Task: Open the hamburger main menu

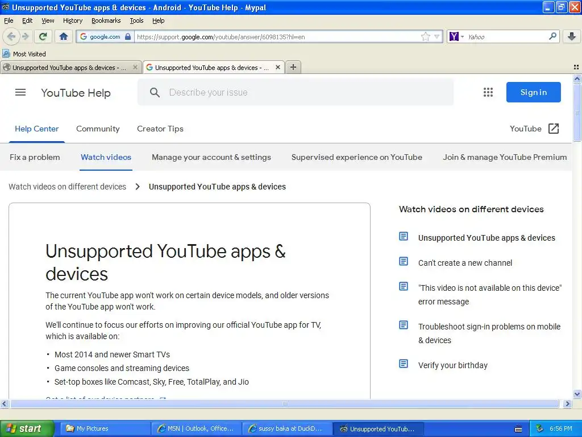Action: click(x=20, y=92)
